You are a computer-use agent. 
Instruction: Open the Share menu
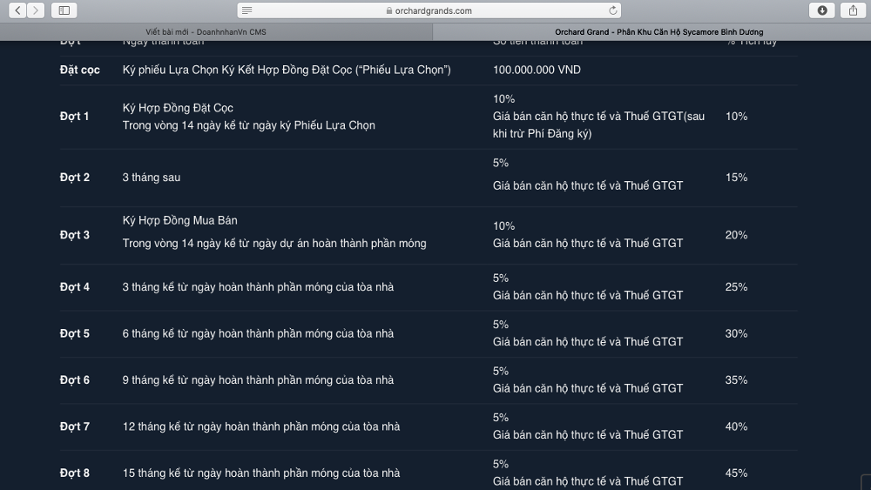click(851, 10)
